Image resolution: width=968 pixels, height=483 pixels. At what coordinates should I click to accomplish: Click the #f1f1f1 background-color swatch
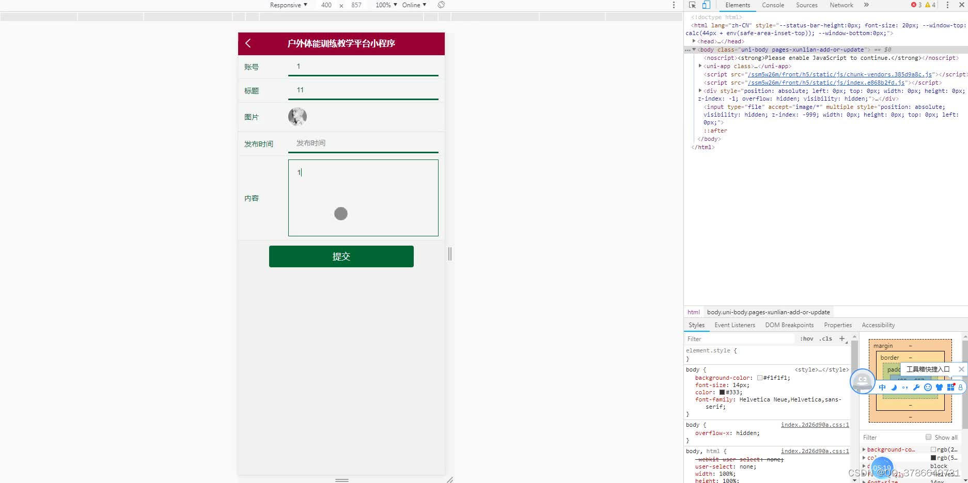[759, 378]
